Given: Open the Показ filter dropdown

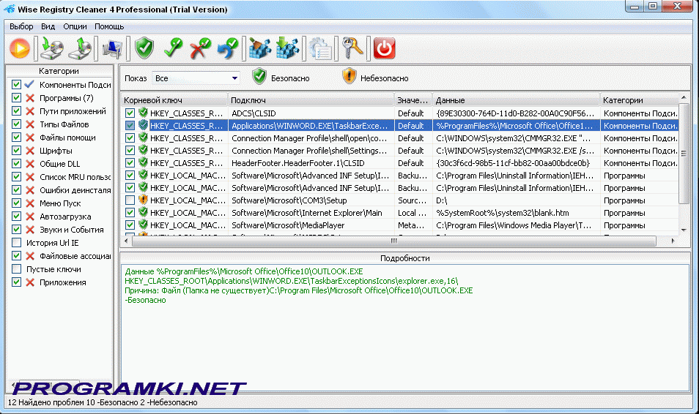Looking at the screenshot, I should click(196, 78).
